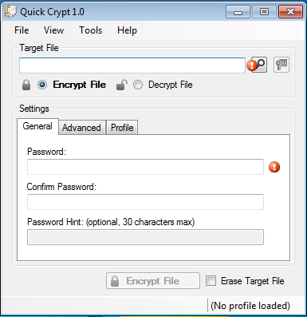Focus the Password input field
Viewport: 307px width, 317px height.
[x=145, y=167]
